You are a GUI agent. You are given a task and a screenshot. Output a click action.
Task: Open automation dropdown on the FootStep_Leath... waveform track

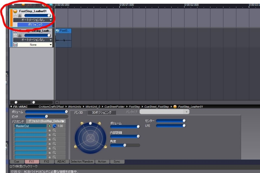coord(33,40)
